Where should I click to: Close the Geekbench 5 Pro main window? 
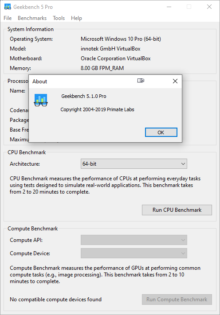(209, 7)
